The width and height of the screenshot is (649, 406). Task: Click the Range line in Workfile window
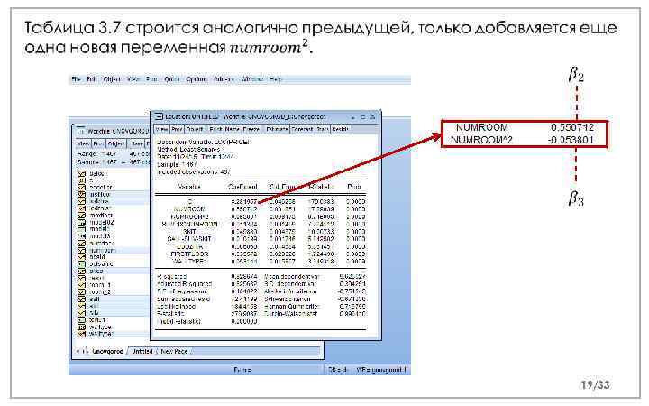coord(112,154)
